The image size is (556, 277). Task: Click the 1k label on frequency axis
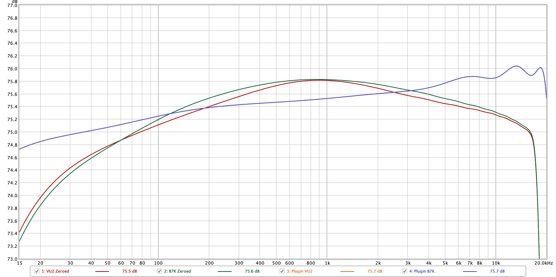[x=327, y=263]
